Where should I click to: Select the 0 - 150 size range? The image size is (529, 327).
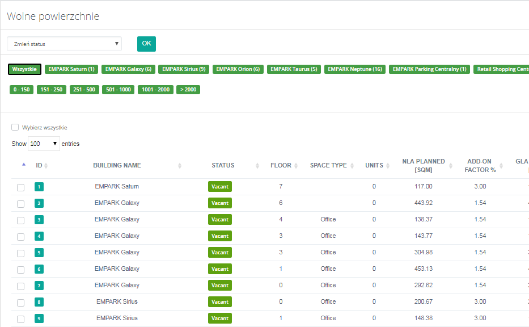22,90
